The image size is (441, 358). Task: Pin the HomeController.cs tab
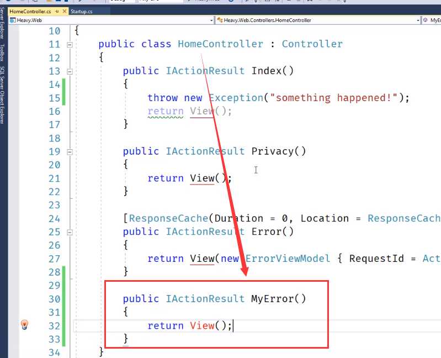(57, 11)
